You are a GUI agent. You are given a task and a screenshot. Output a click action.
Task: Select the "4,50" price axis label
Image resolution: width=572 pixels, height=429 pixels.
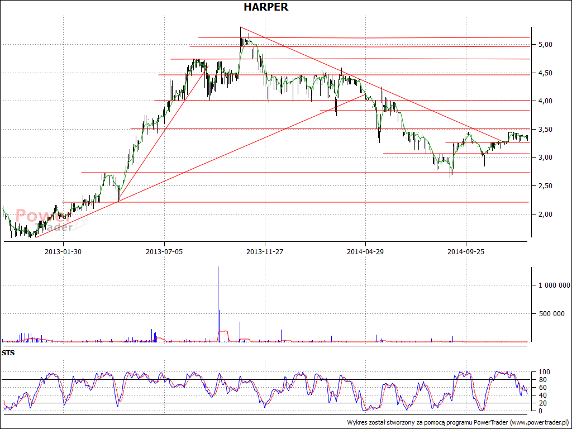[545, 73]
